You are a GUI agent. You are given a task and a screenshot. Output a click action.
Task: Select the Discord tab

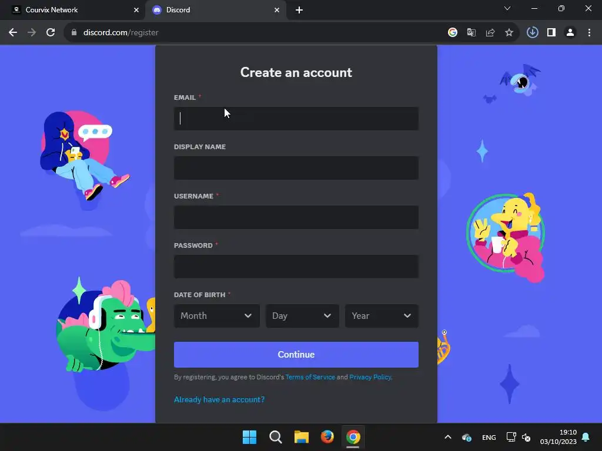(216, 10)
